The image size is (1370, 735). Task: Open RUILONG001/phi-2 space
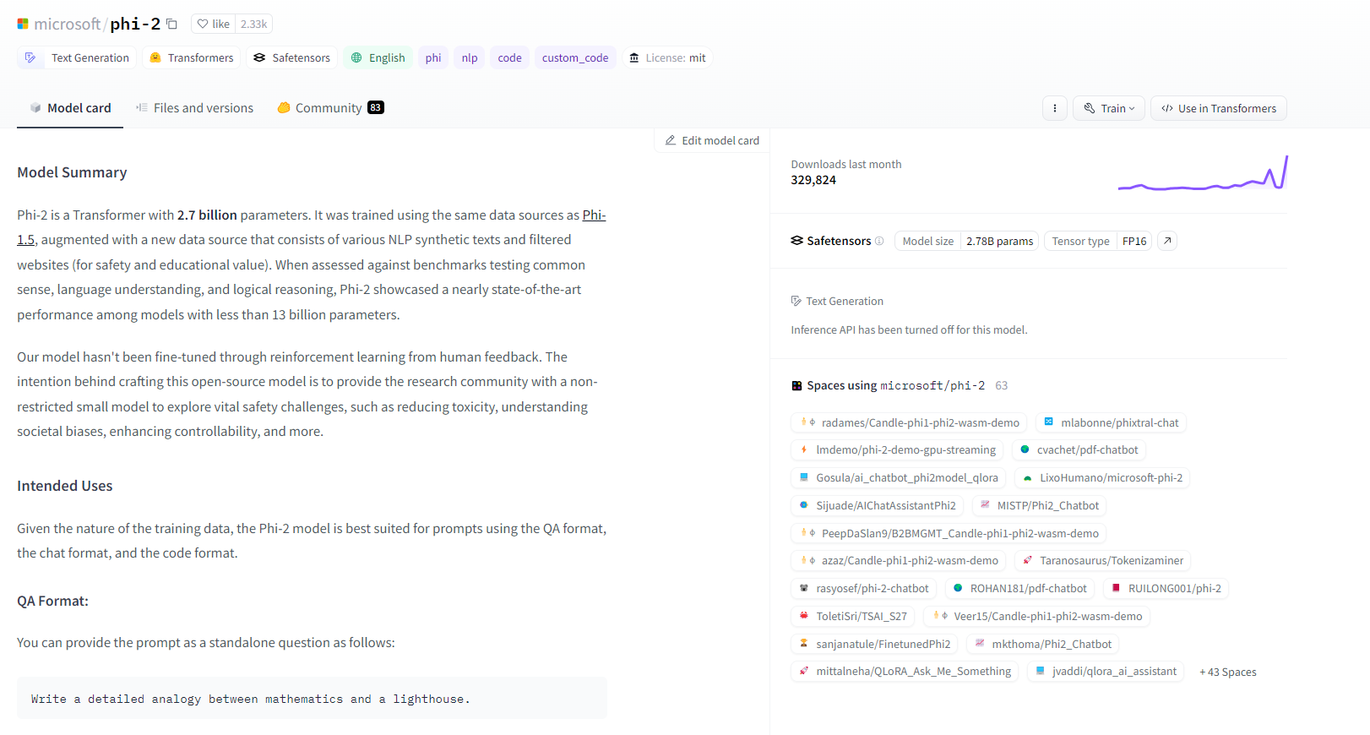1166,588
